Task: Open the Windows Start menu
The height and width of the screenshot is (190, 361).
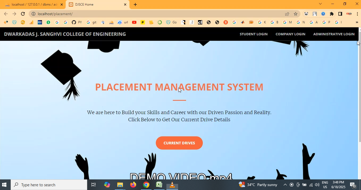Action: [4, 185]
